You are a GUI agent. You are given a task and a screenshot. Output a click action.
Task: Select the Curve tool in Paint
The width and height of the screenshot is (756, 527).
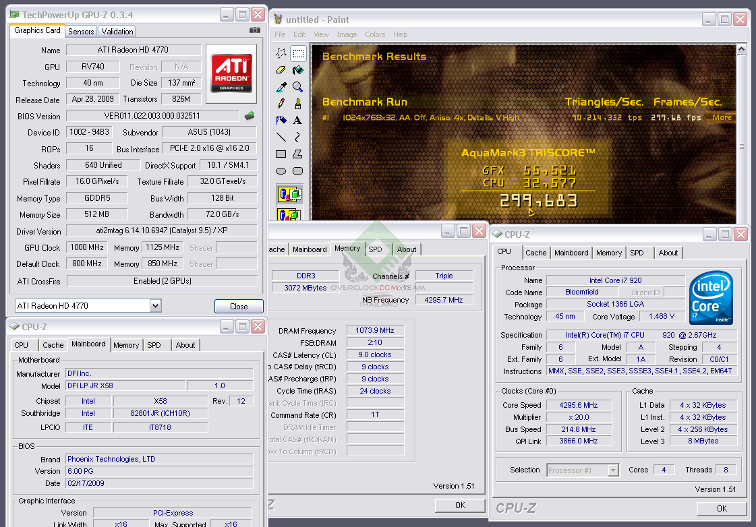pos(298,137)
